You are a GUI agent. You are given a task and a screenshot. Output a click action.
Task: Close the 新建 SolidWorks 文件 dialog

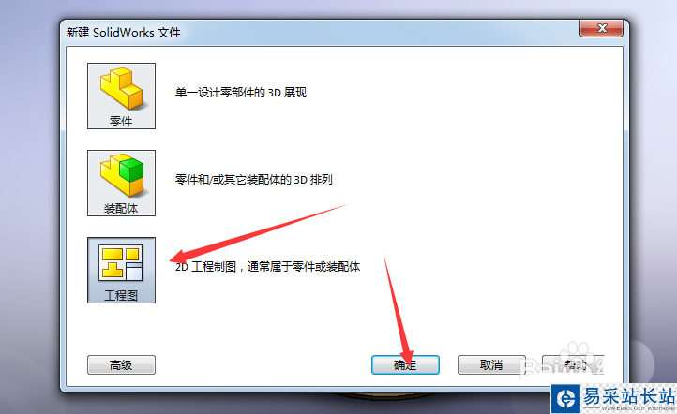601,28
